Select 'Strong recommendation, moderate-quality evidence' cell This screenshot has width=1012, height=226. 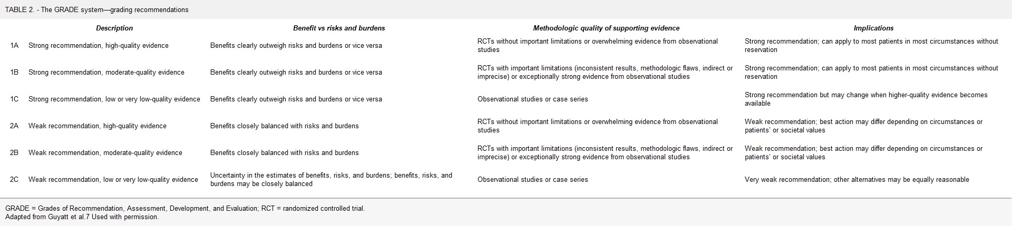point(106,73)
